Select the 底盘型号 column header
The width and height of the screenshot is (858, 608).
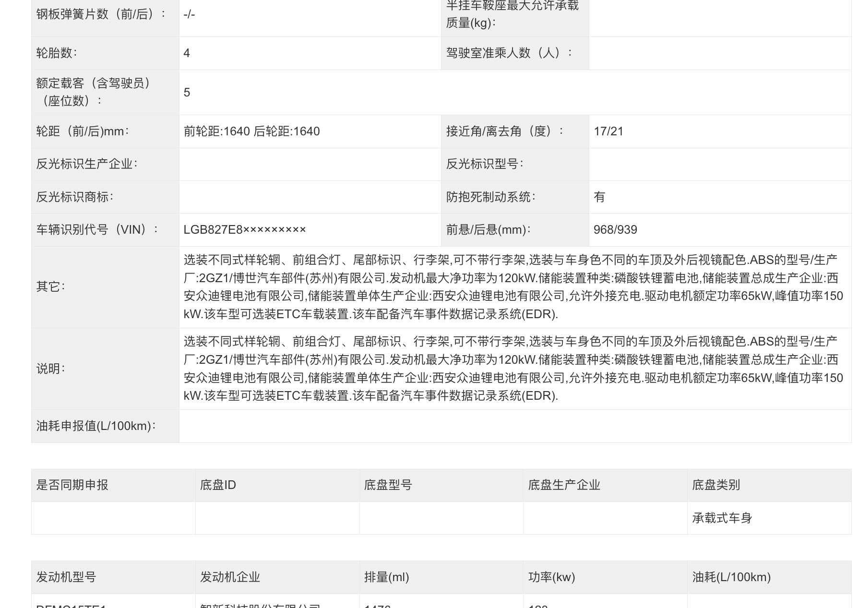tap(388, 485)
